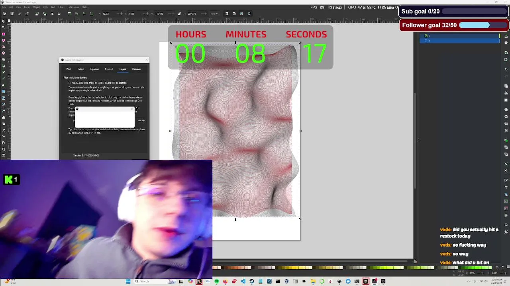Select the Eraser tool
Image resolution: width=510 pixels, height=286 pixels.
coord(4,130)
